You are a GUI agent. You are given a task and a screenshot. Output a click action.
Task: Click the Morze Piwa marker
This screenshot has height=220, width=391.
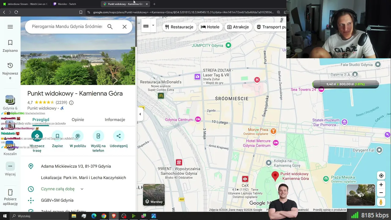click(273, 131)
